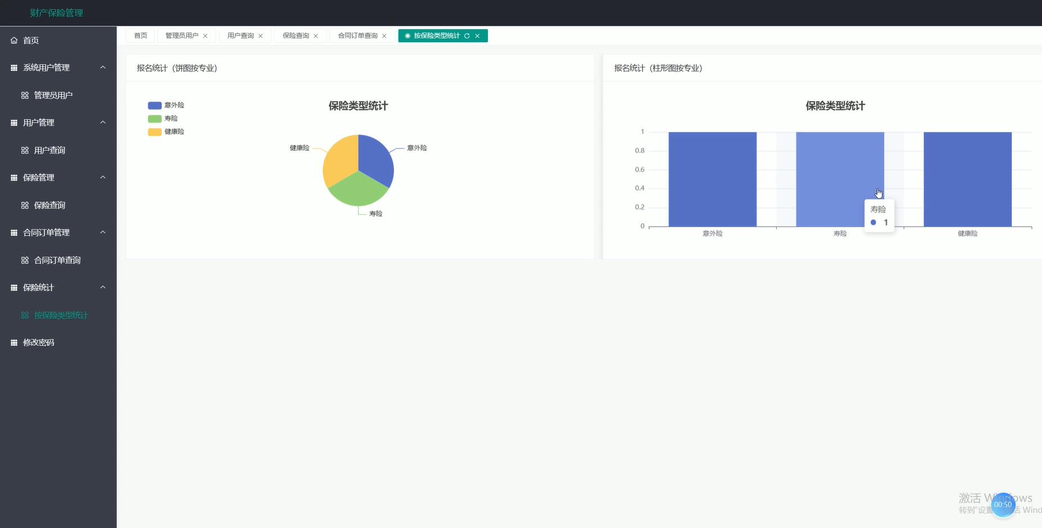This screenshot has width=1042, height=528.
Task: Collapse the 保险统计 menu chevron
Action: 103,287
